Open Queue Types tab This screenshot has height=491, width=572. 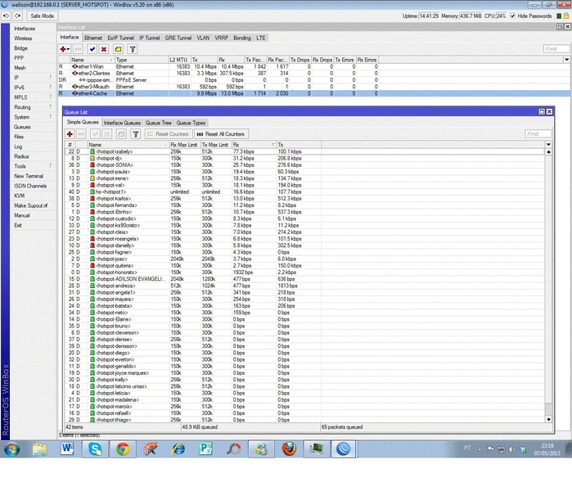click(x=191, y=123)
